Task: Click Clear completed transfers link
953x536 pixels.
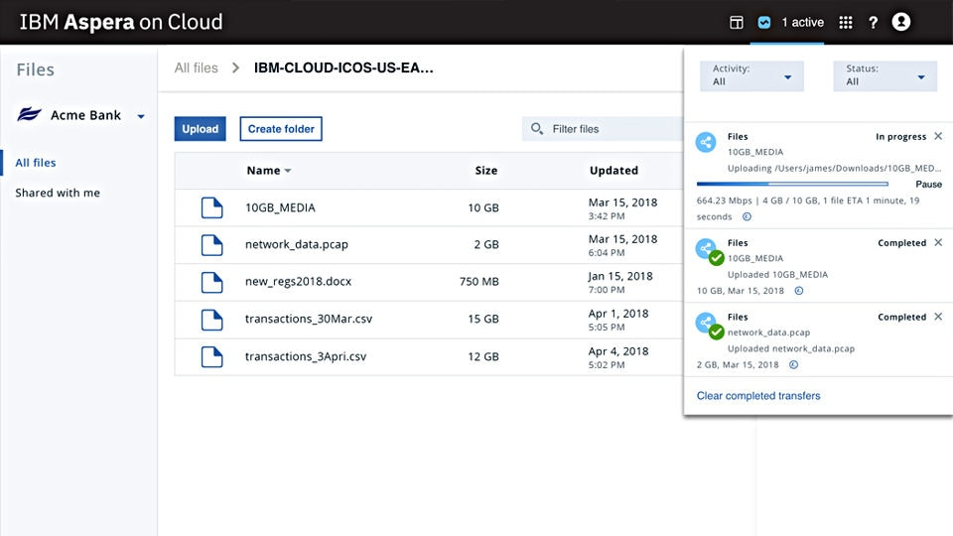Action: [x=758, y=396]
